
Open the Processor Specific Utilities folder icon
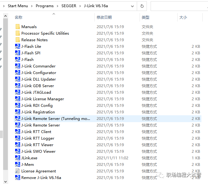click(x=18, y=33)
